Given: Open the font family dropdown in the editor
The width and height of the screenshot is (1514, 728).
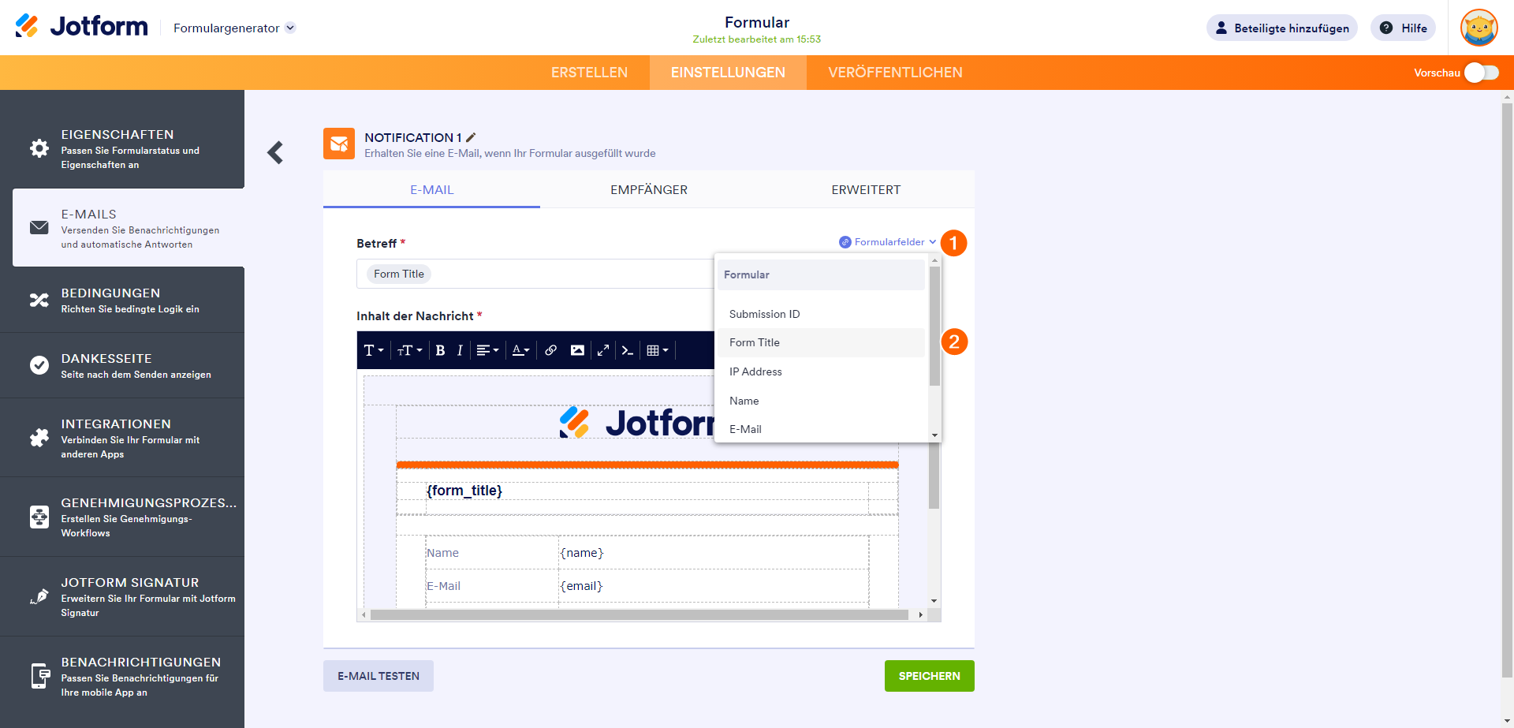Looking at the screenshot, I should click(374, 350).
